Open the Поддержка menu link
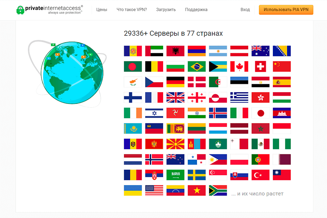The width and height of the screenshot is (327, 218). 196,10
